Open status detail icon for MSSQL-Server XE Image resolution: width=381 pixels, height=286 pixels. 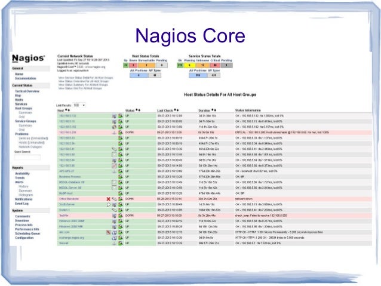120,187
